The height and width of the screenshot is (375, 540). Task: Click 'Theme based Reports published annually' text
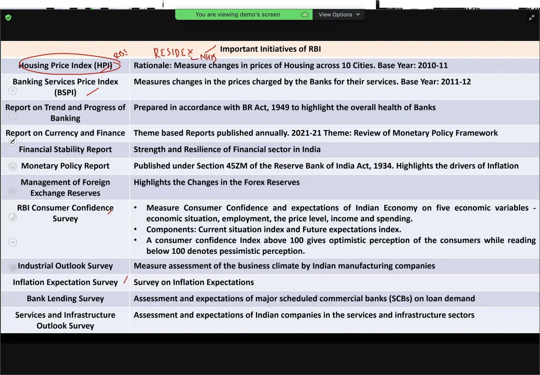pyautogui.click(x=315, y=133)
